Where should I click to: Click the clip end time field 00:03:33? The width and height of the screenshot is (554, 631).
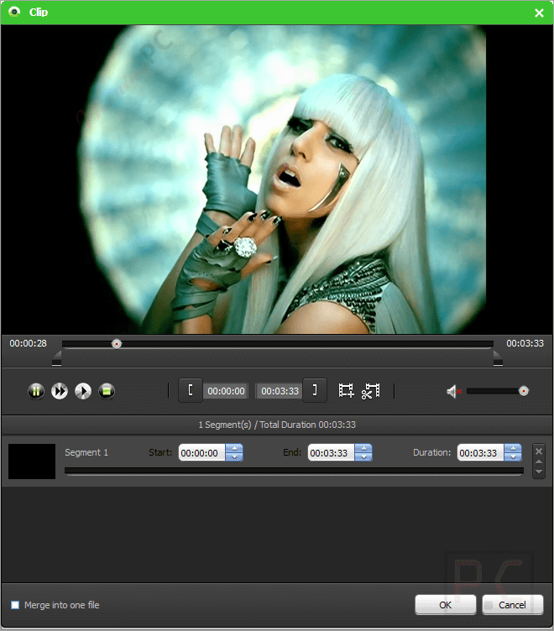pyautogui.click(x=280, y=391)
